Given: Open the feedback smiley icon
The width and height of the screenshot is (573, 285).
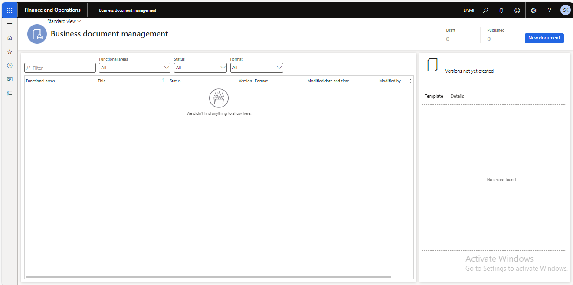Looking at the screenshot, I should (517, 10).
